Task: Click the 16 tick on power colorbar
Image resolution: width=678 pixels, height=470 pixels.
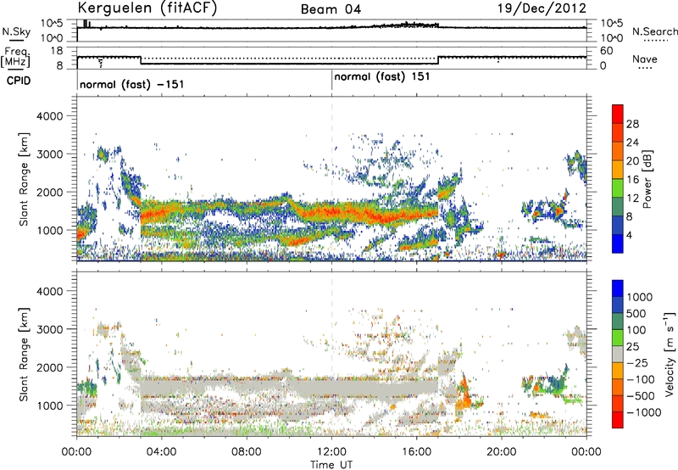Action: point(632,180)
